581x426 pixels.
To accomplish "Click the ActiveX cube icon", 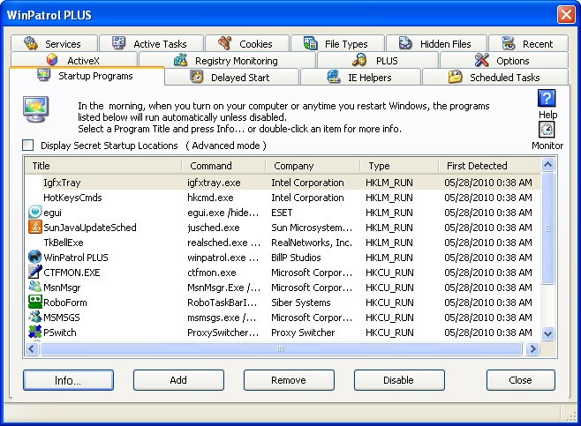I will [x=52, y=60].
